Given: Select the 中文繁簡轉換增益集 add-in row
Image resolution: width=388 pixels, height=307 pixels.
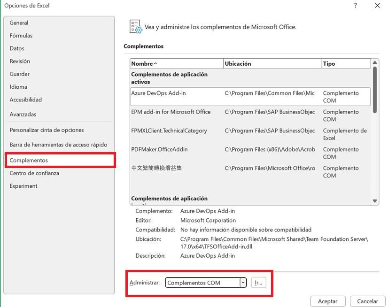Looking at the screenshot, I should click(x=250, y=172).
